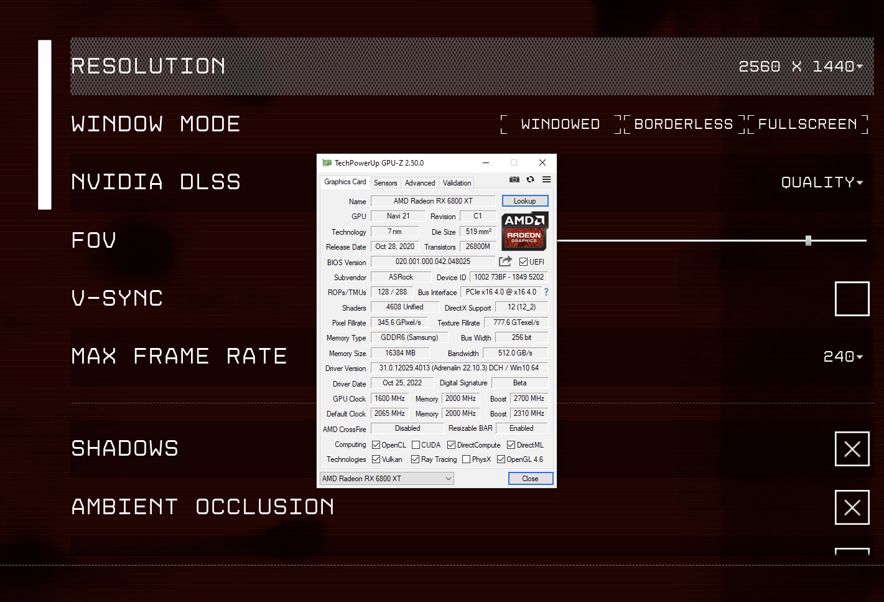This screenshot has height=602, width=884.
Task: Toggle the DirectCompute checkbox
Action: click(452, 445)
